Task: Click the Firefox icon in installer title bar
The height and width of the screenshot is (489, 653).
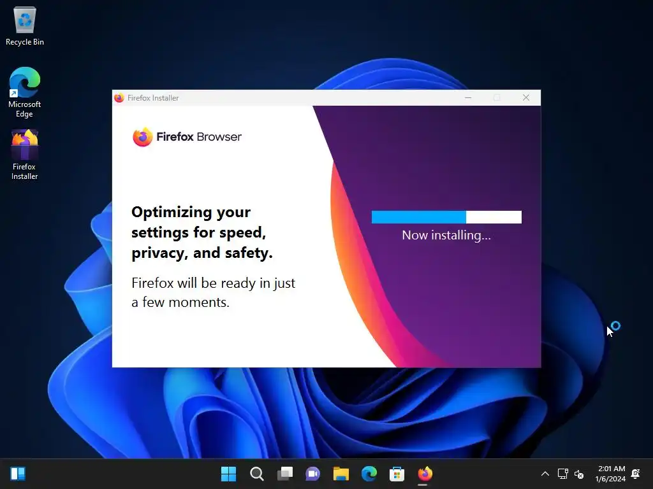Action: point(119,97)
